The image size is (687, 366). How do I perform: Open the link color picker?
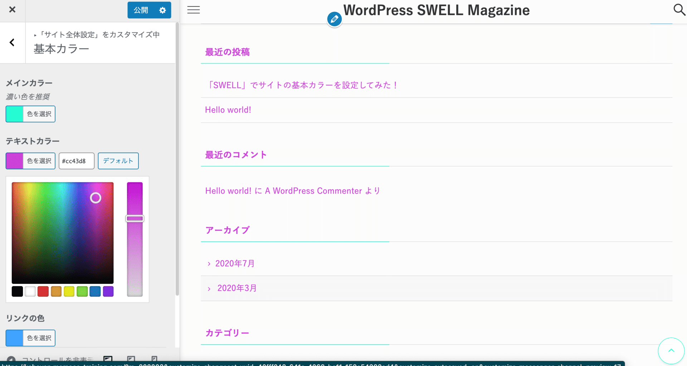click(x=30, y=338)
